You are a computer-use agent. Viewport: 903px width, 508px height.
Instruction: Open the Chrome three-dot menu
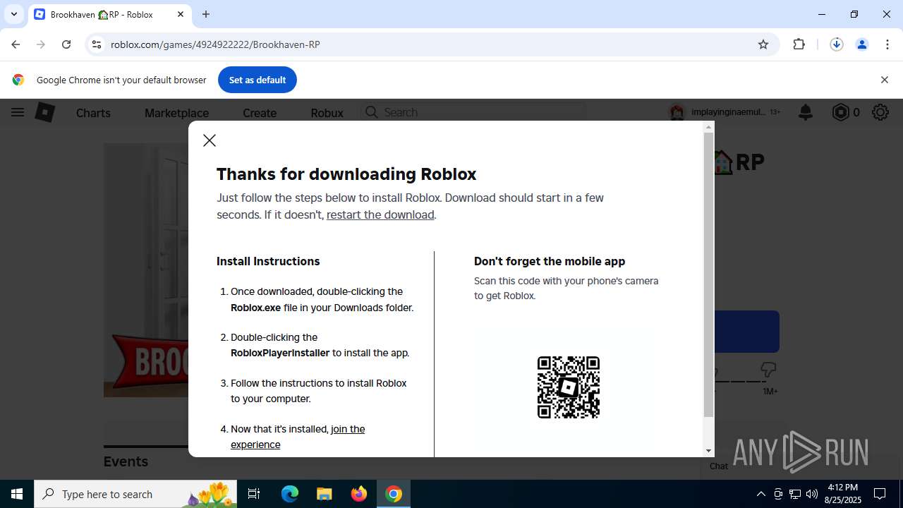pyautogui.click(x=887, y=44)
